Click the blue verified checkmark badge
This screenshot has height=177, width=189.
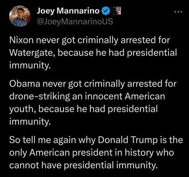[106, 11]
